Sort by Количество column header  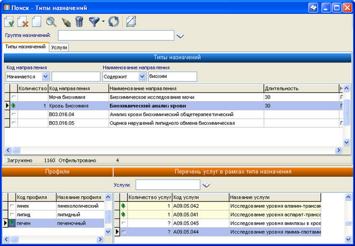(x=33, y=89)
